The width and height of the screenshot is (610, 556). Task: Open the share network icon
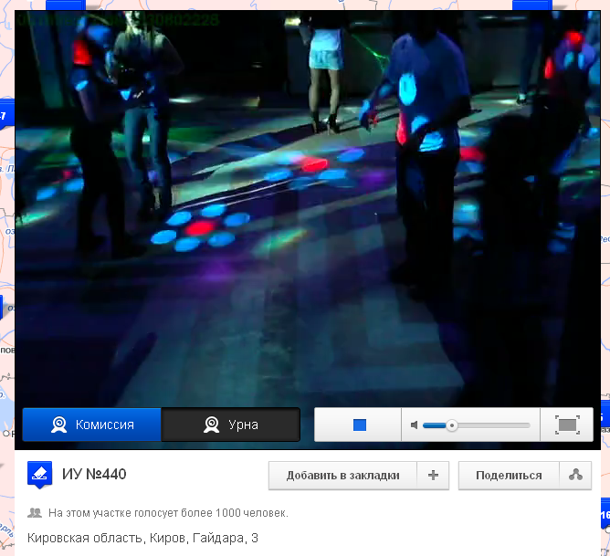(x=575, y=475)
